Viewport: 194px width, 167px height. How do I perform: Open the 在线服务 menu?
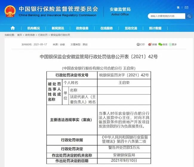(x=107, y=28)
